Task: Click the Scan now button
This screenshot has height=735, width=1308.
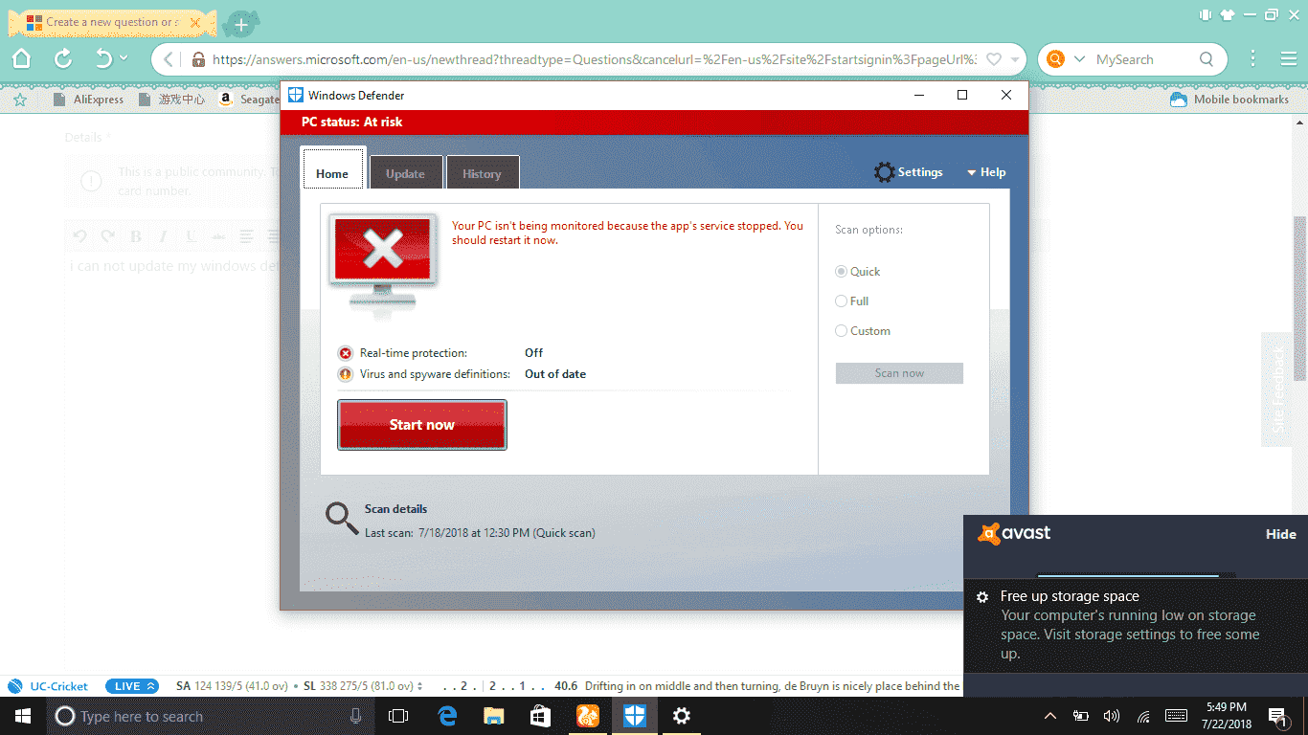Action: click(899, 373)
